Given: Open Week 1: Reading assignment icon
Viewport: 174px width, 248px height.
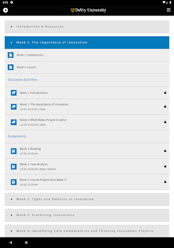Looking at the screenshot, I should (x=14, y=151).
